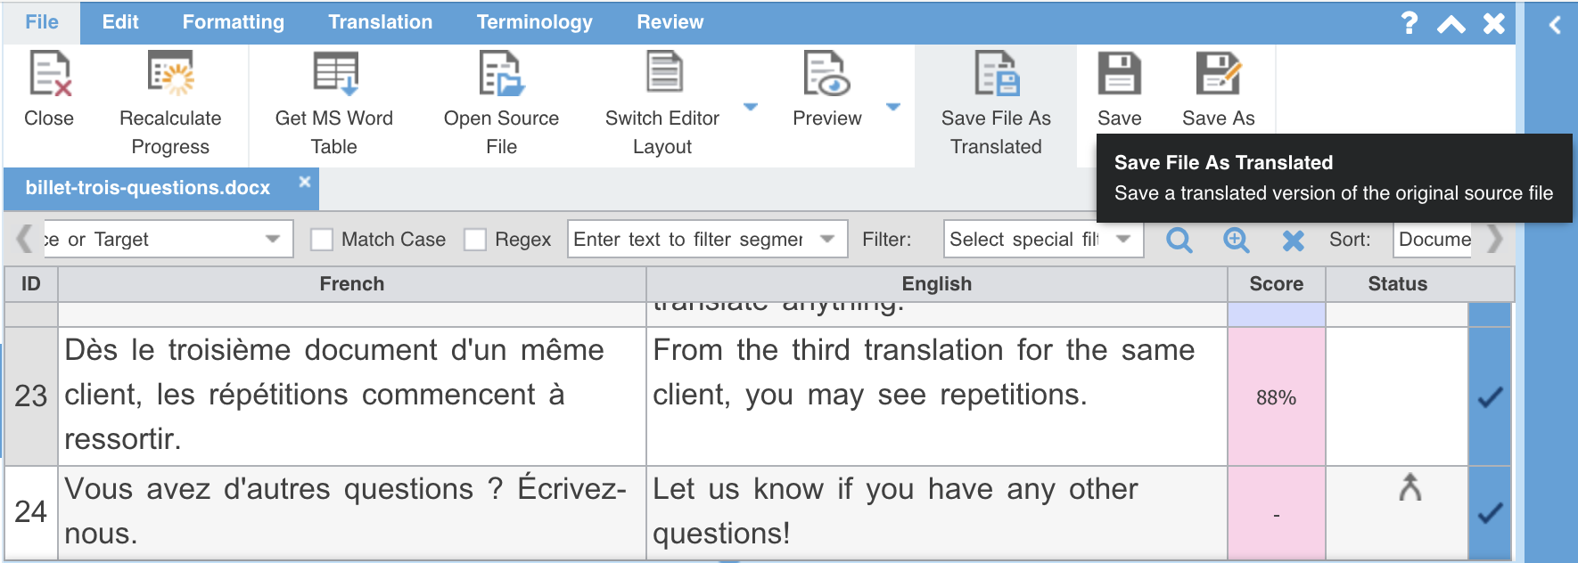
Task: Click Get MS Word Table icon
Action: pos(335,73)
